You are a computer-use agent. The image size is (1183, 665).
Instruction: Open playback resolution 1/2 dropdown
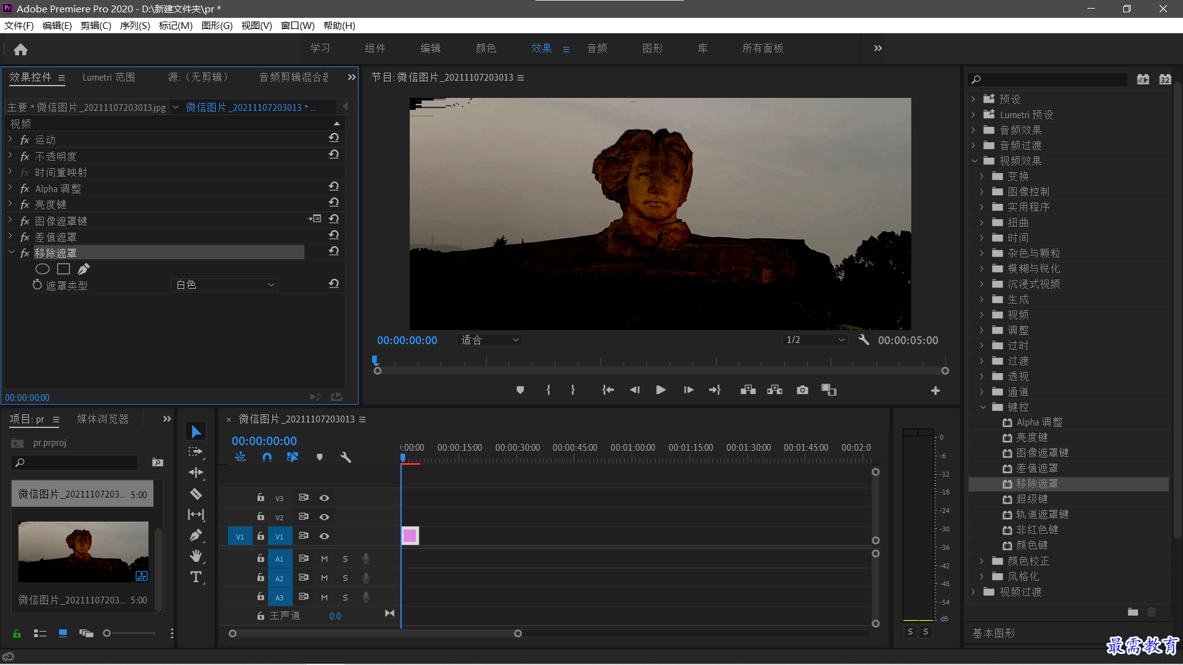click(815, 340)
